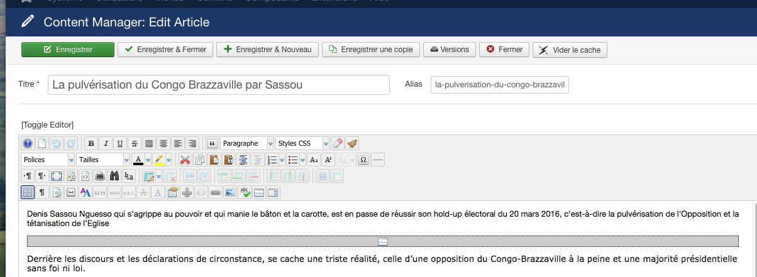Toggle bold formatting
The image size is (757, 277).
point(91,143)
